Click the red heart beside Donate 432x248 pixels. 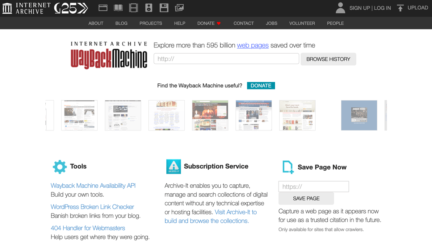coord(219,23)
